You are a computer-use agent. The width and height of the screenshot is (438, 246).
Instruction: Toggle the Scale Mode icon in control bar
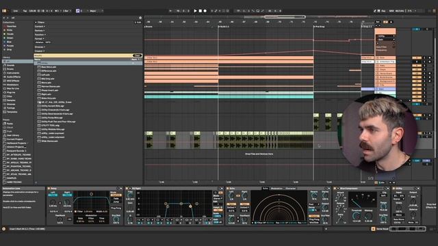pyautogui.click(x=77, y=11)
